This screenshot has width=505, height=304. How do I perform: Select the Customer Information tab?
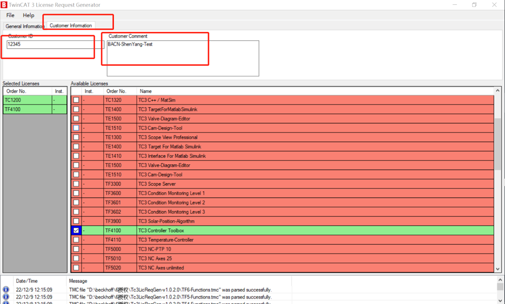pos(71,25)
